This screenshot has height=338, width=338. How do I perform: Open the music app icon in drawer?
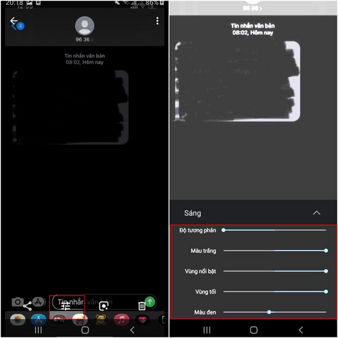pyautogui.click(x=122, y=319)
